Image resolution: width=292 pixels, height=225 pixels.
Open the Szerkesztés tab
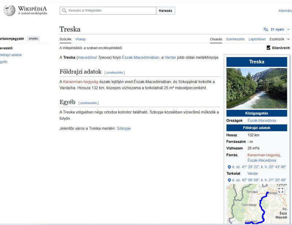[235, 39]
